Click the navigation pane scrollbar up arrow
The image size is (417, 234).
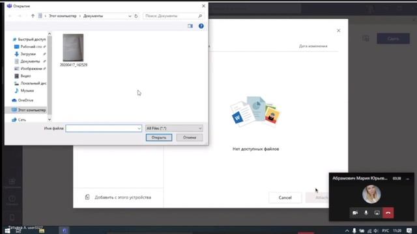pyautogui.click(x=50, y=34)
